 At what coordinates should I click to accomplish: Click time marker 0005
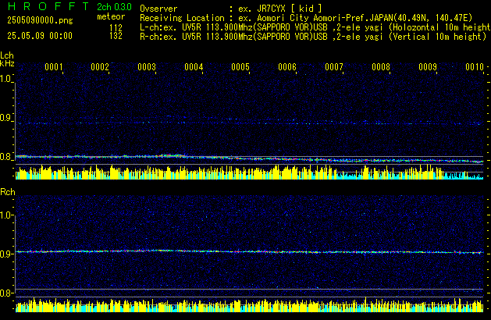tap(240, 67)
